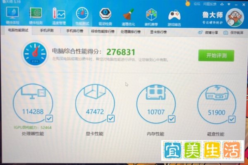This screenshot has height=165, width=248.
Task: Click the 磁盘性能 label
Action: [x=216, y=134]
